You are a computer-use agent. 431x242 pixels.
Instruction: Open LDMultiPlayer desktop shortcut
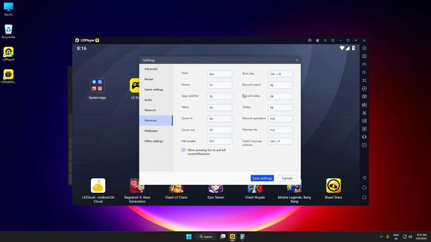click(9, 76)
